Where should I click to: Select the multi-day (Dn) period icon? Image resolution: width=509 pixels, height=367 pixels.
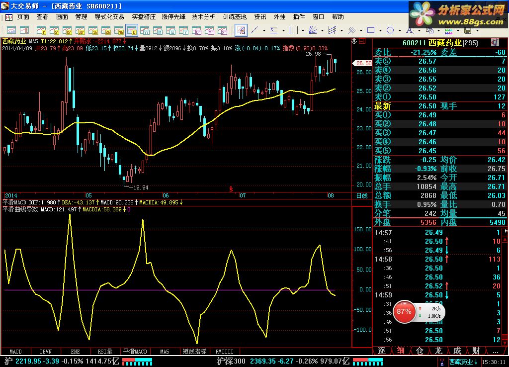click(x=197, y=30)
